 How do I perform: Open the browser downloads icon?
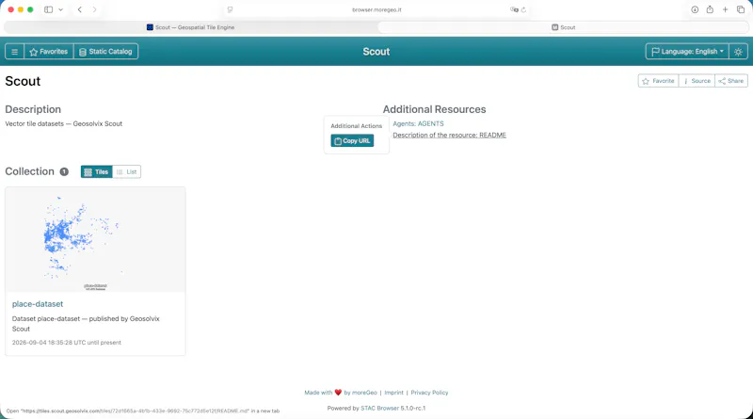tap(695, 9)
